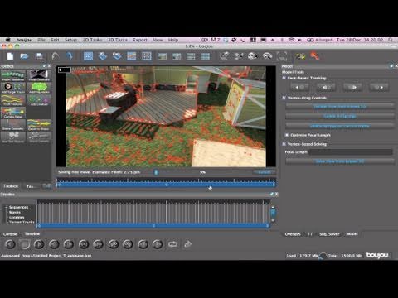Enable the Optimize Focal Length checkbox
Viewport: 398px width, 298px height.
tap(287, 135)
